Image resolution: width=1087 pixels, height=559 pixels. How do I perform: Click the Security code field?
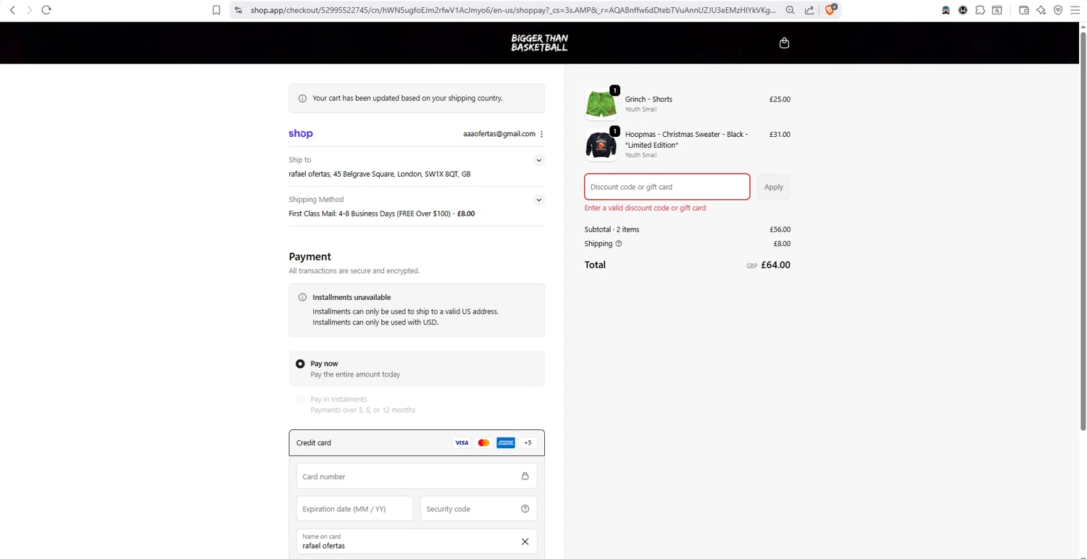479,509
